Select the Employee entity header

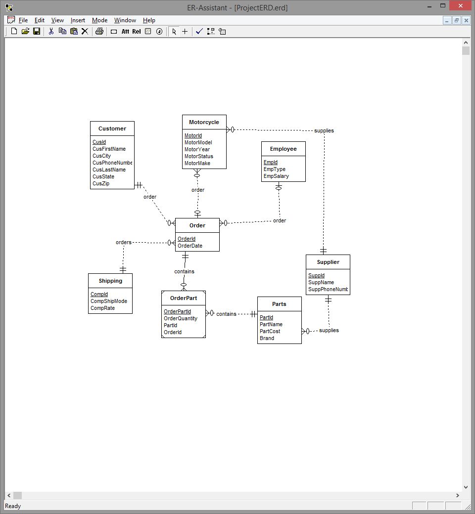click(284, 149)
